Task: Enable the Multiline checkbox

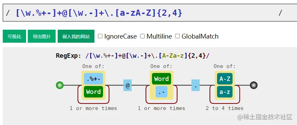Action: 142,36
